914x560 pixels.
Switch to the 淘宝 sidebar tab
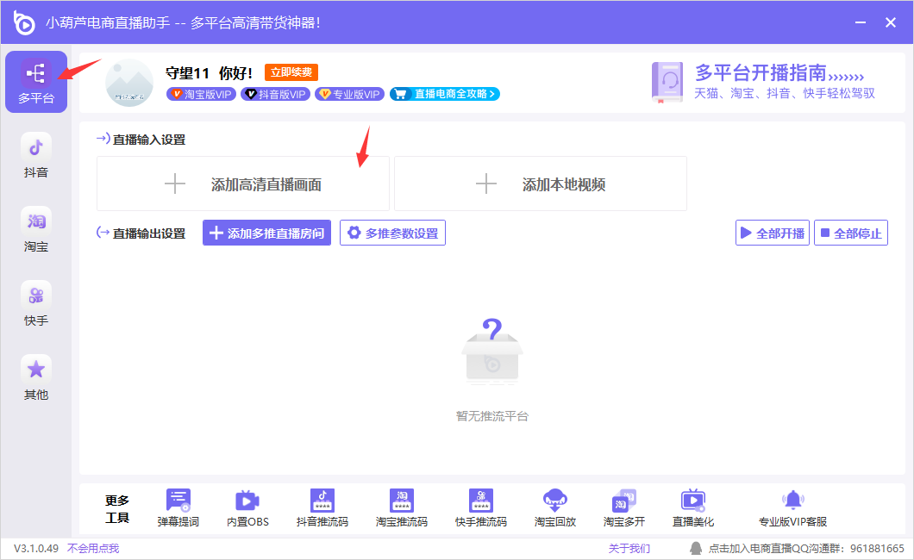pos(36,230)
